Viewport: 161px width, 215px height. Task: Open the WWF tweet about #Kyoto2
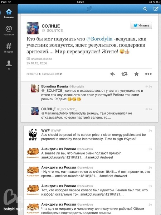(x=89, y=135)
